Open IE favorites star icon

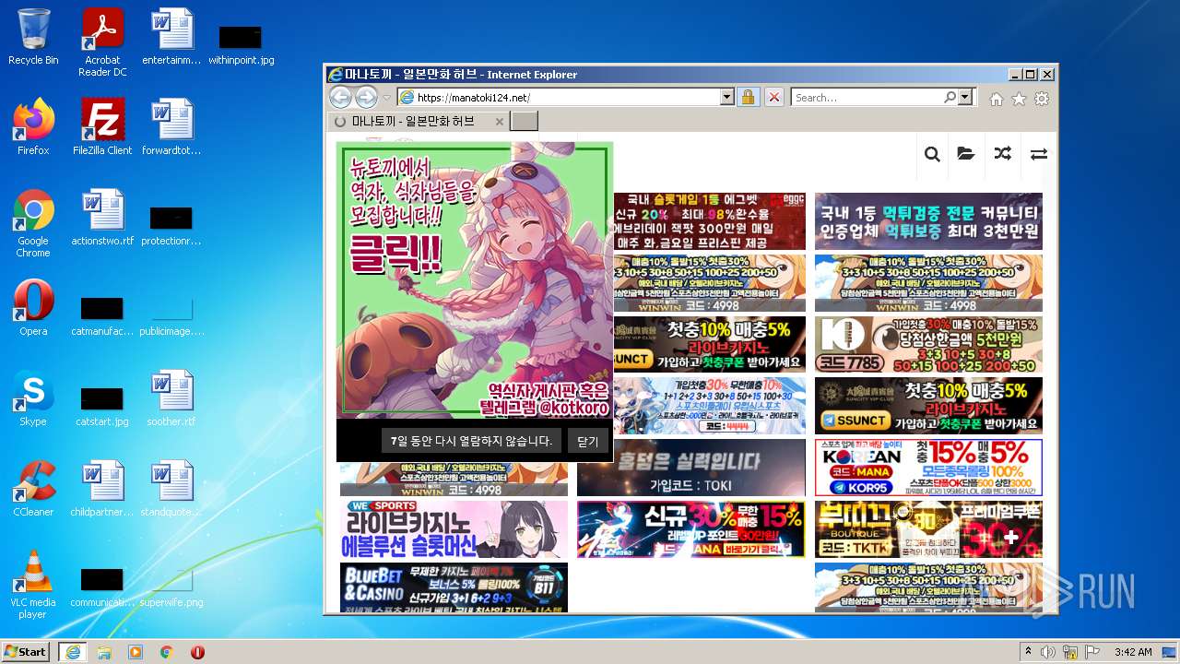1019,99
